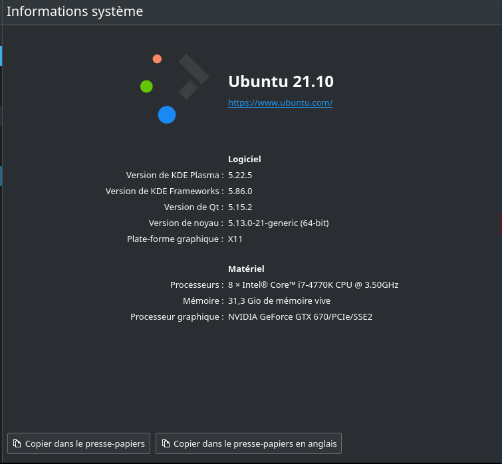Click the "Matériel" section header
This screenshot has height=464, width=502.
(246, 269)
